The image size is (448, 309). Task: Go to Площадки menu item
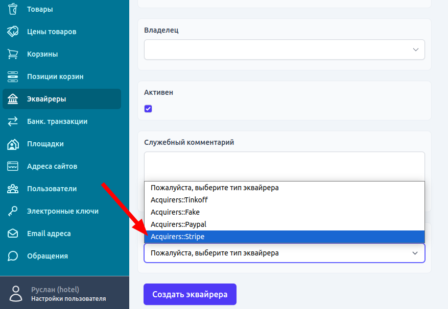coord(45,144)
